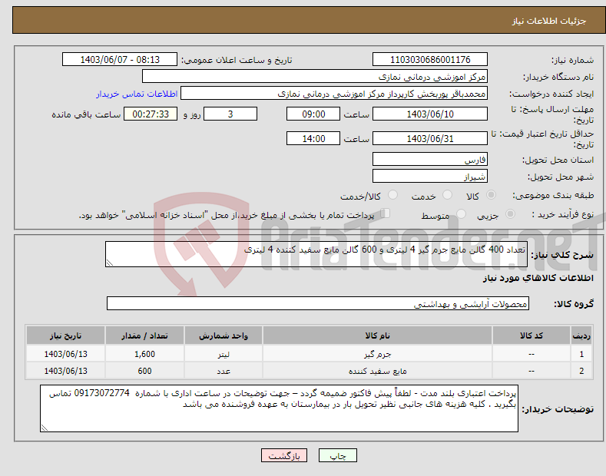The width and height of the screenshot is (606, 476).
Task: Click the resize handle of description text area
Action: click(110, 263)
